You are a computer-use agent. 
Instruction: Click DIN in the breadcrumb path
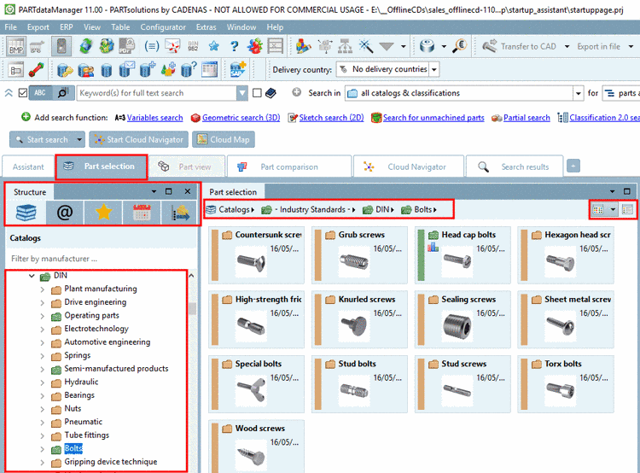tap(382, 209)
